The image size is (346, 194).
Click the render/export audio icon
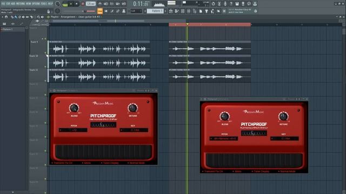[243, 4]
